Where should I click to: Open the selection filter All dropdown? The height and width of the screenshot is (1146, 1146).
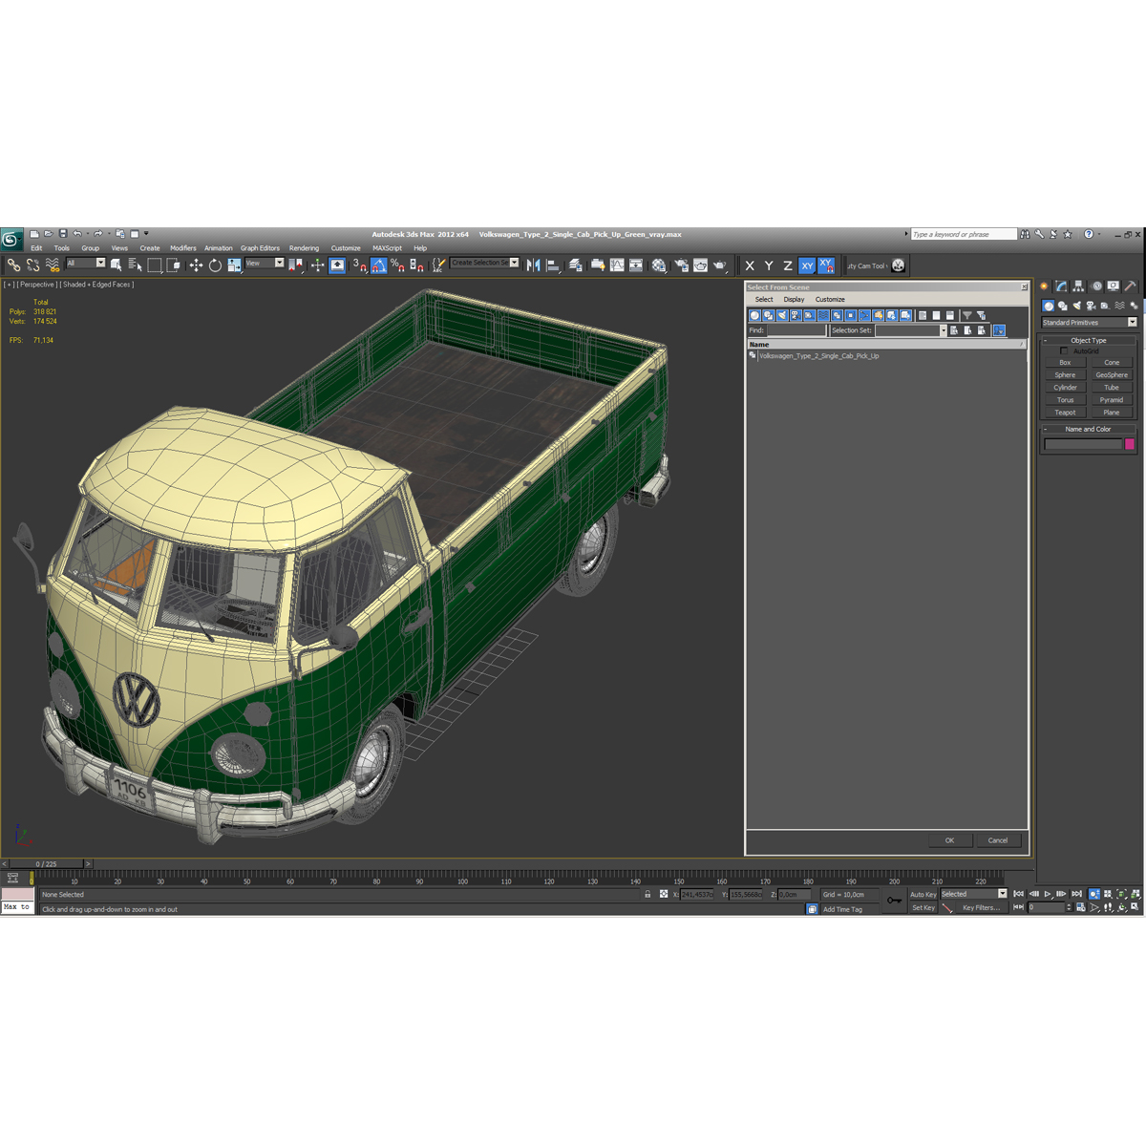point(85,263)
